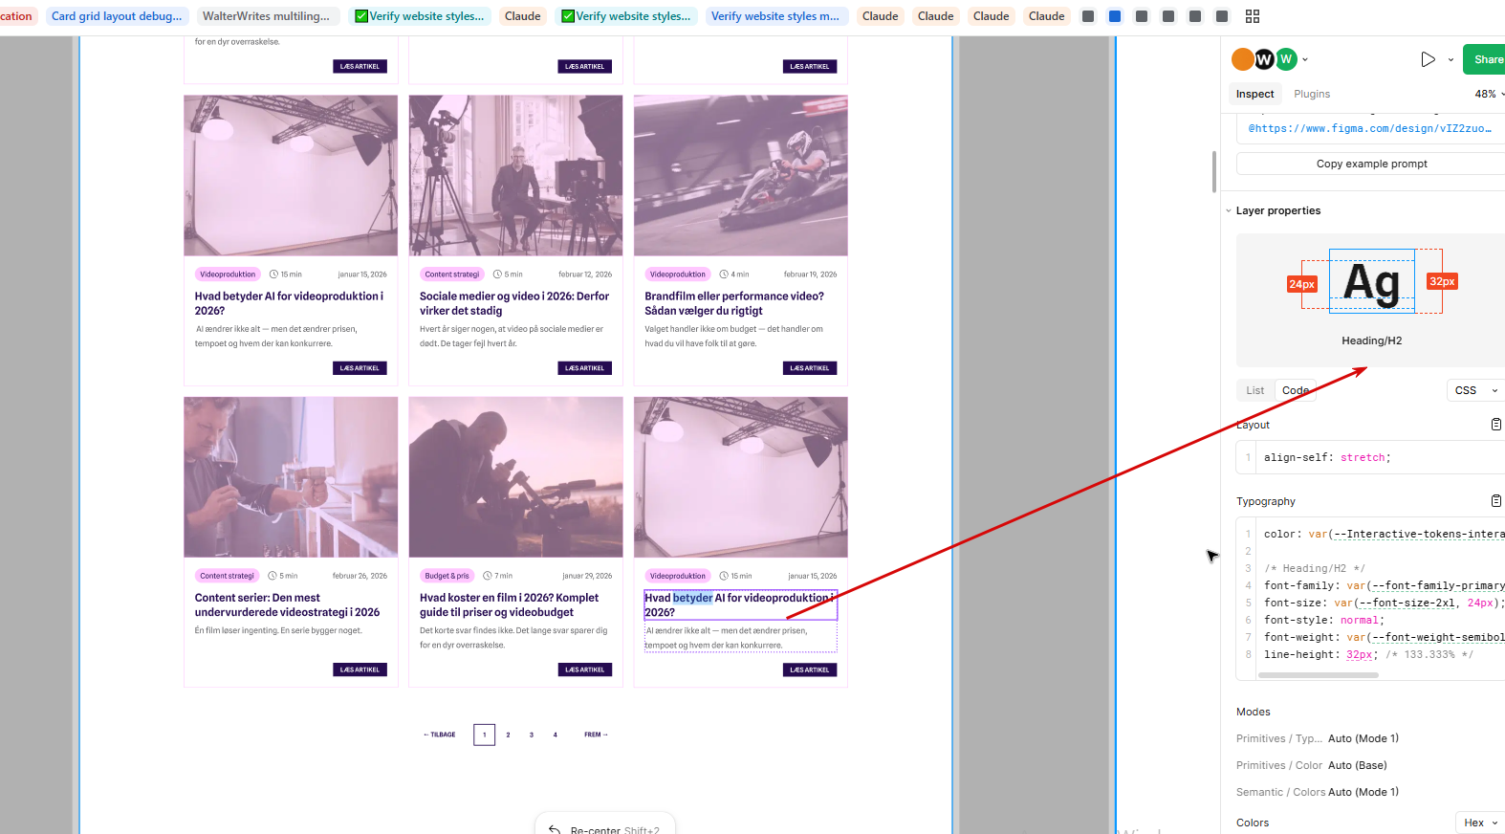Switch to the List view toggle

point(1255,390)
